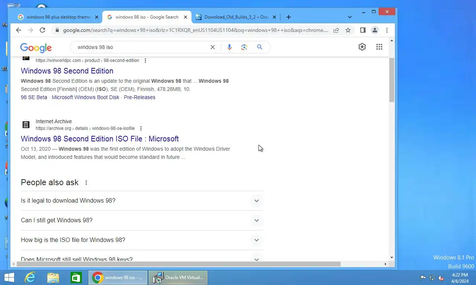Open options for winworldpc.com result
The width and height of the screenshot is (476, 285).
pyautogui.click(x=145, y=60)
